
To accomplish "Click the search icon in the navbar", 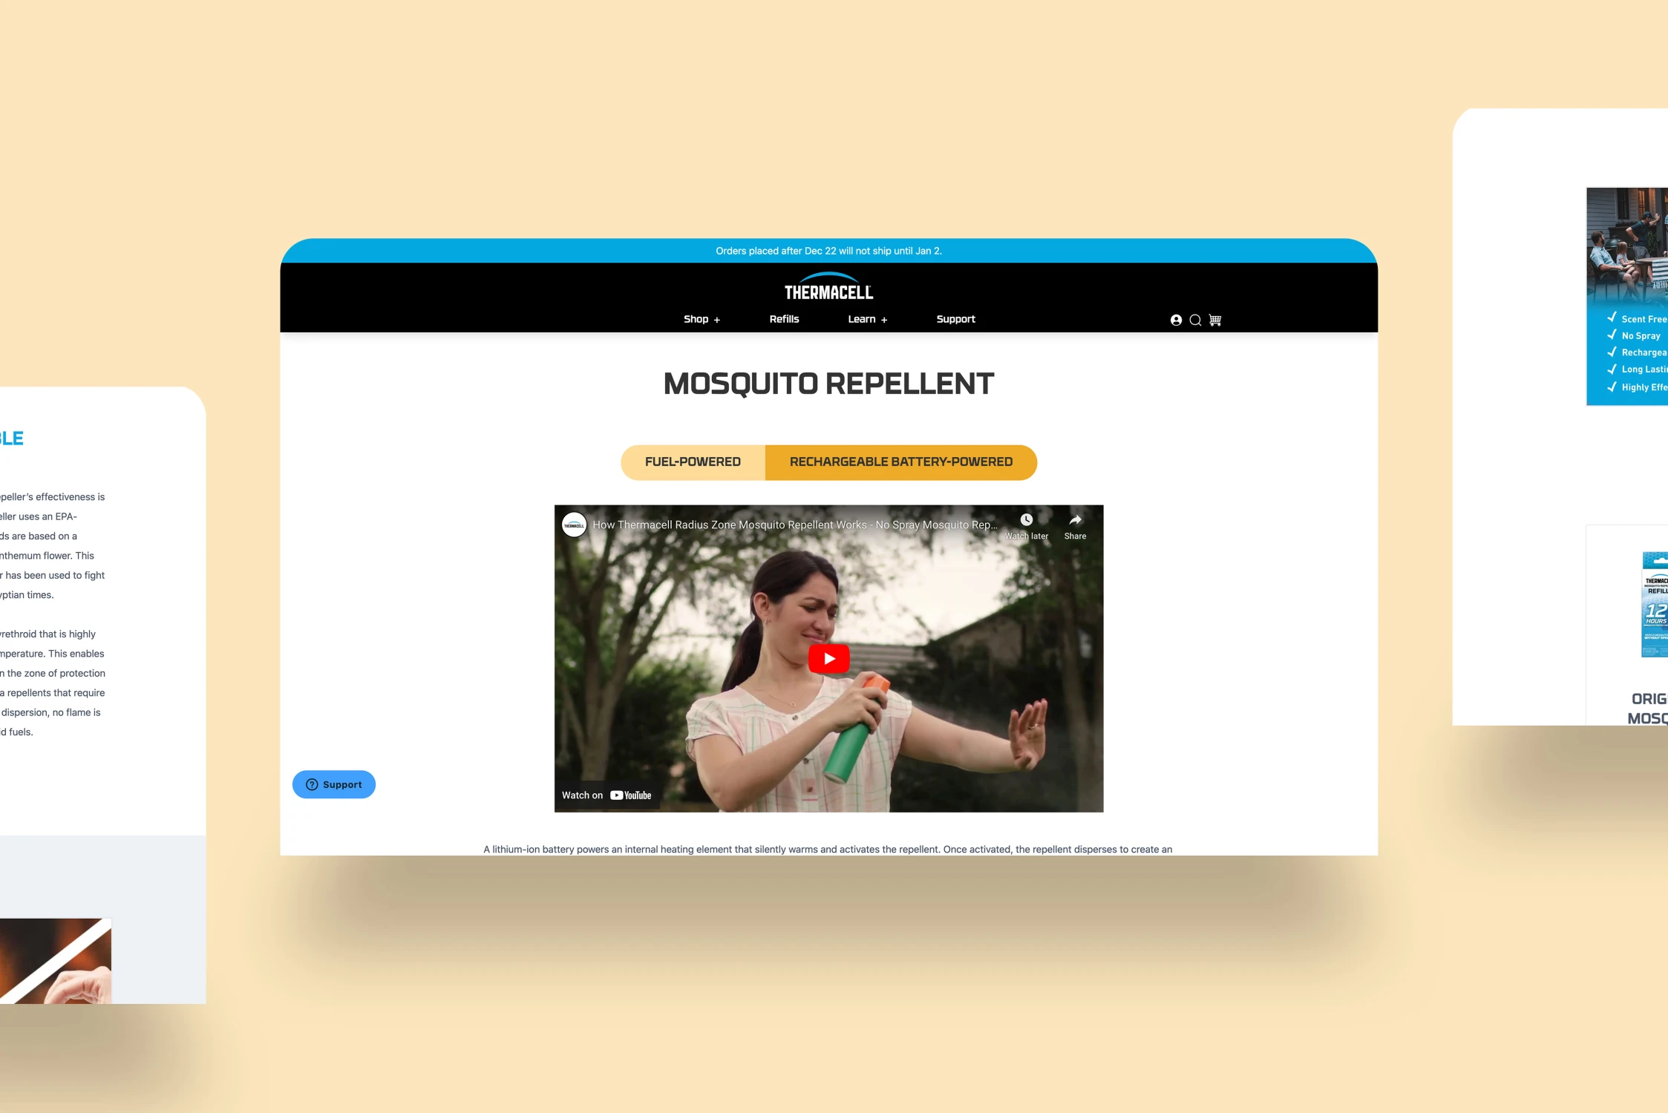I will (x=1194, y=319).
